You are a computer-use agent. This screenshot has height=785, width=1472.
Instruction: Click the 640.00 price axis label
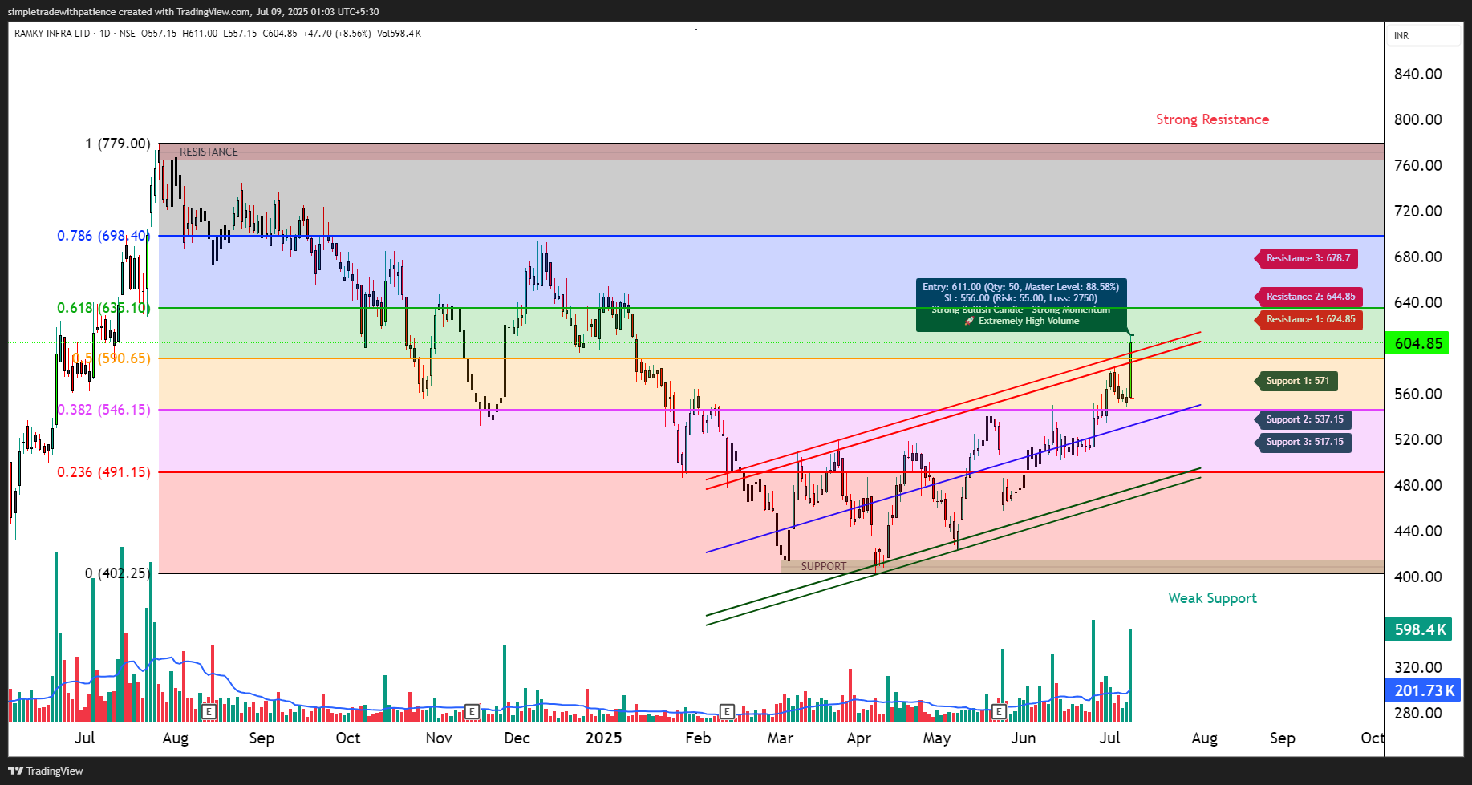pos(1417,302)
